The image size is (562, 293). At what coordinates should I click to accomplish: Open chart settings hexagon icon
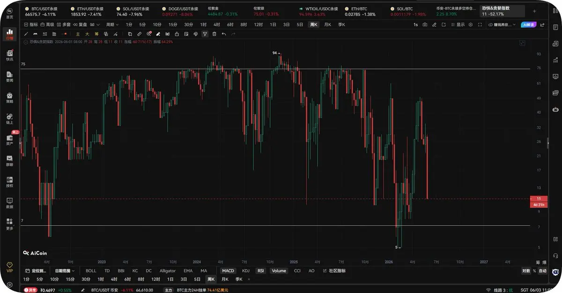[471, 25]
